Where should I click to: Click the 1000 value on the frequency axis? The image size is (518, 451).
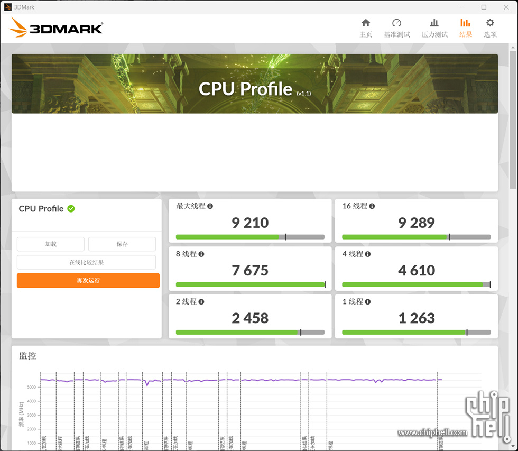pyautogui.click(x=32, y=443)
